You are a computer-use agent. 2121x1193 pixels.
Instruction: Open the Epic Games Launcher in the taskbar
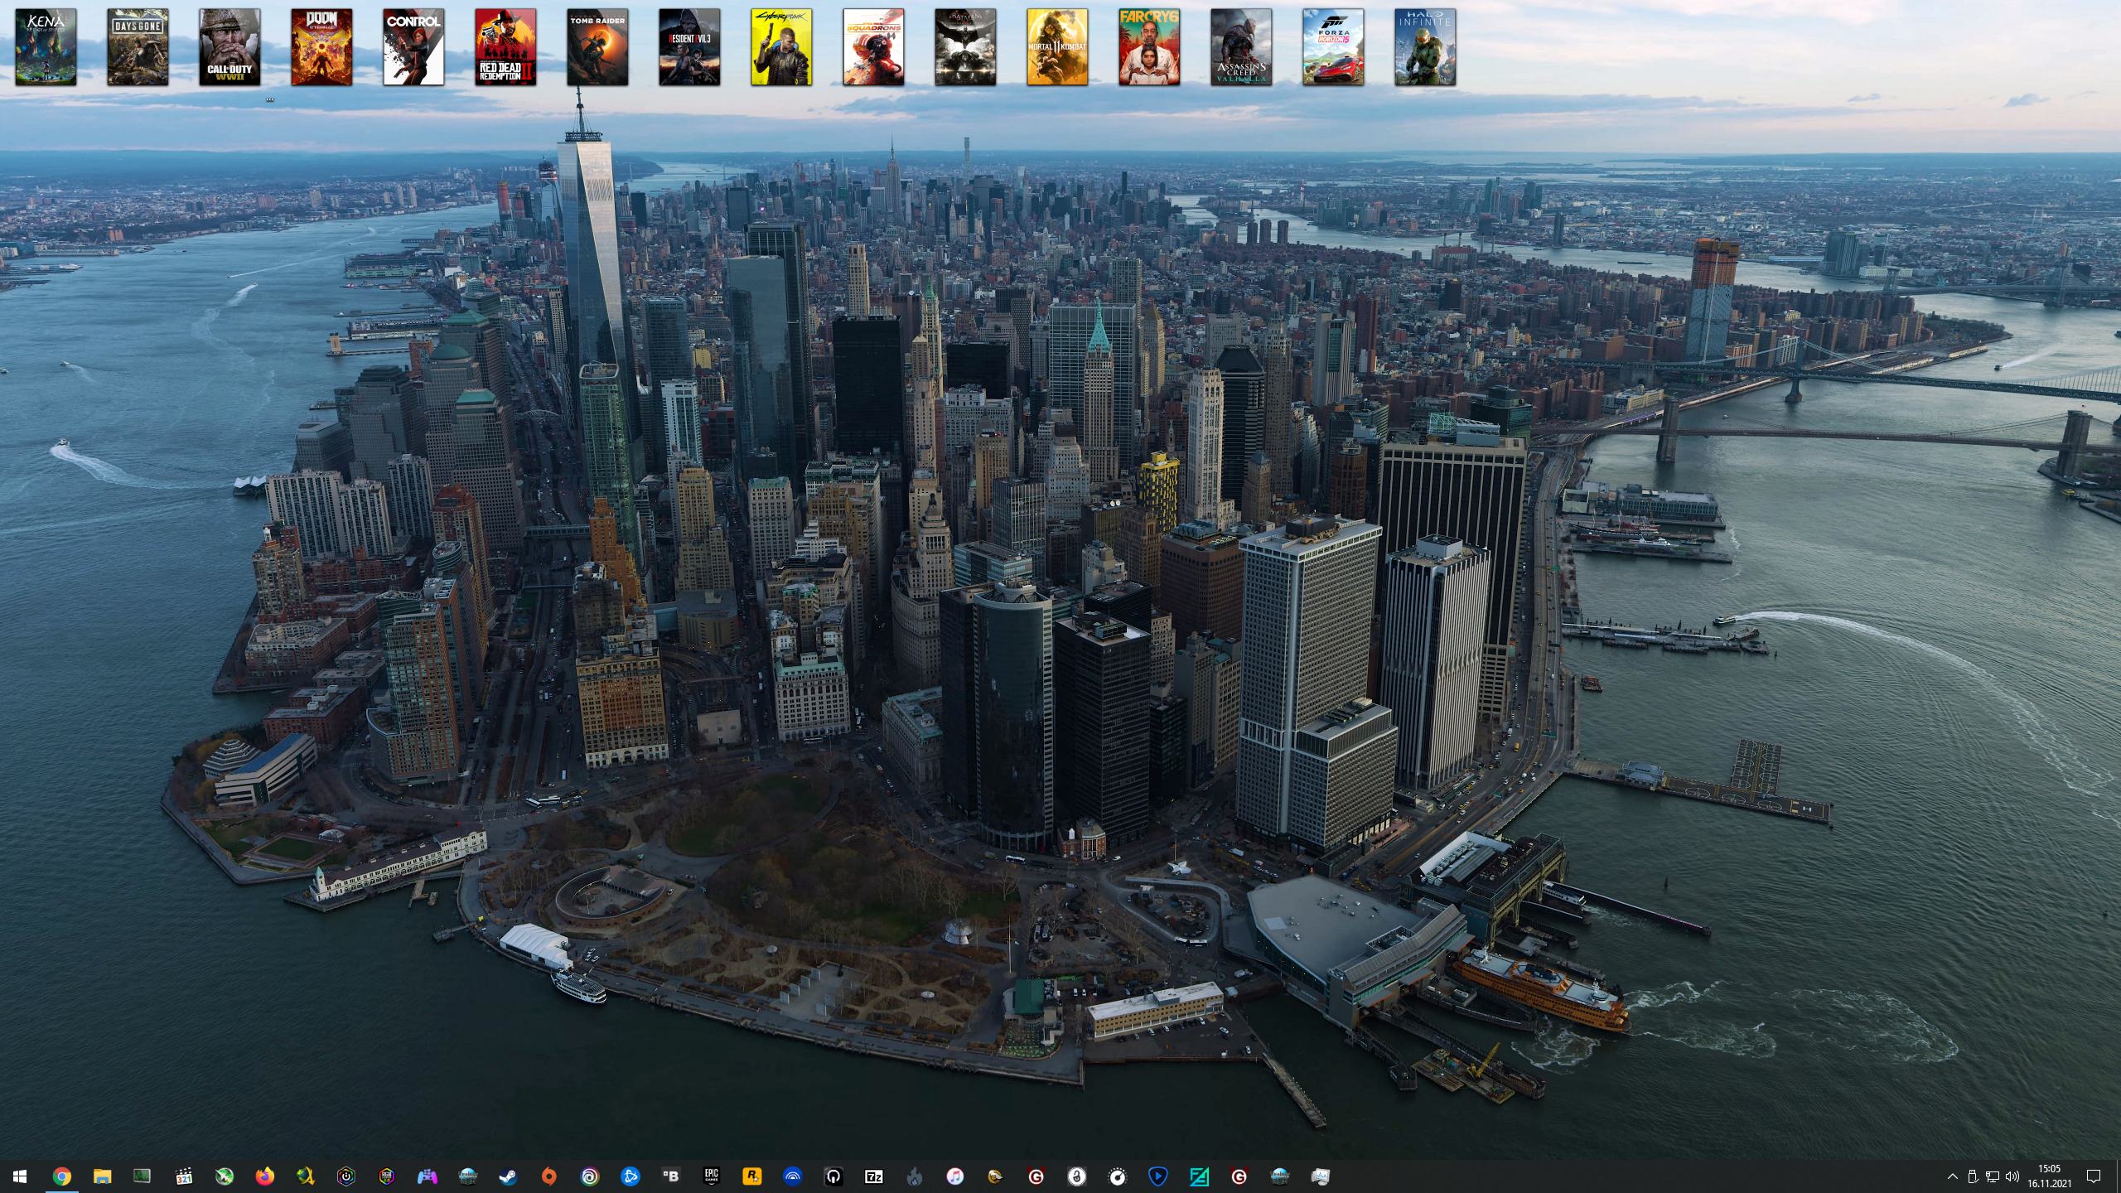[x=711, y=1176]
